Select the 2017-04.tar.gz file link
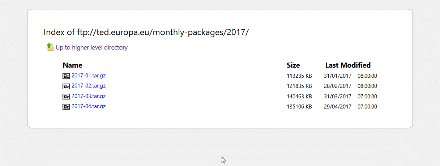This screenshot has height=166, width=440. [89, 106]
